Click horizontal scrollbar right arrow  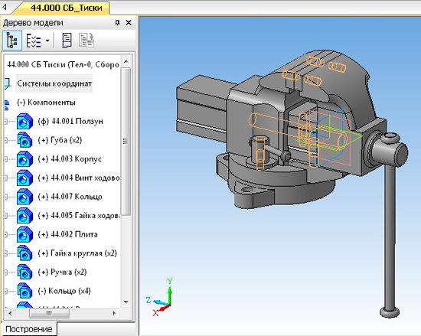pos(114,313)
